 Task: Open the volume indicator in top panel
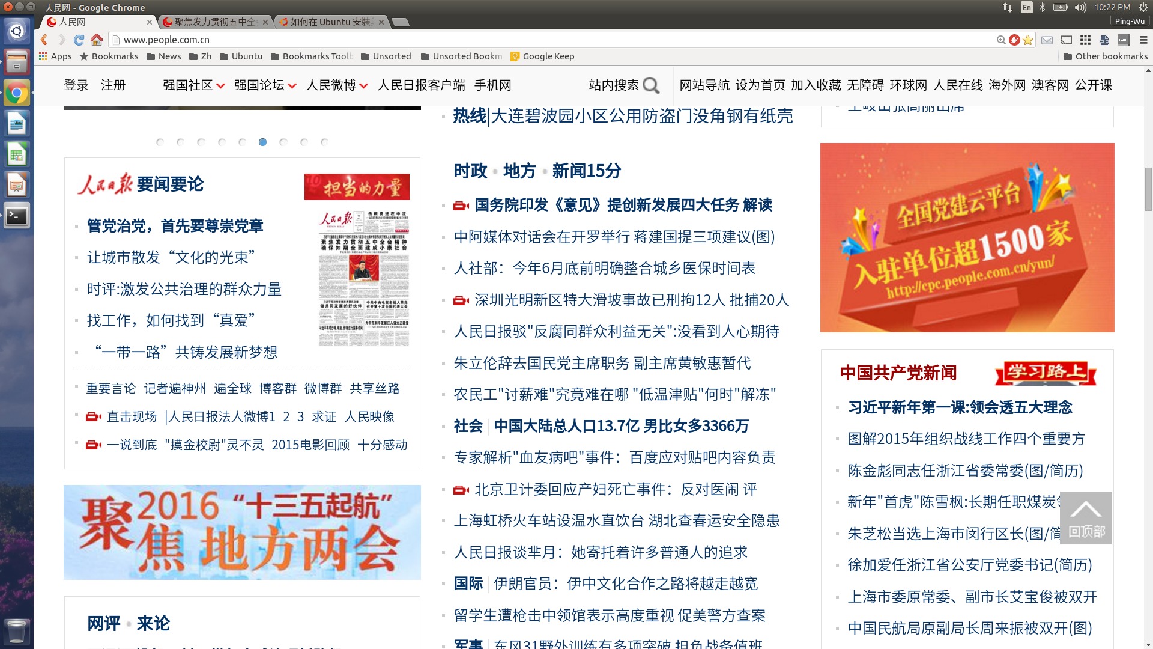1081,7
